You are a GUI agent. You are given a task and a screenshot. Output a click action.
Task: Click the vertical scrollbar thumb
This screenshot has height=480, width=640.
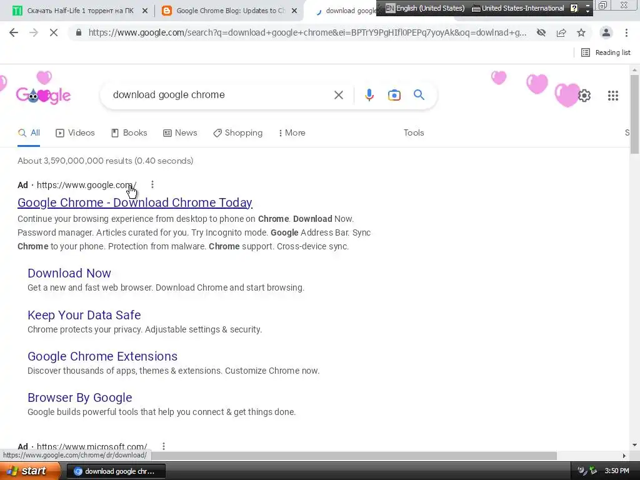(x=634, y=114)
